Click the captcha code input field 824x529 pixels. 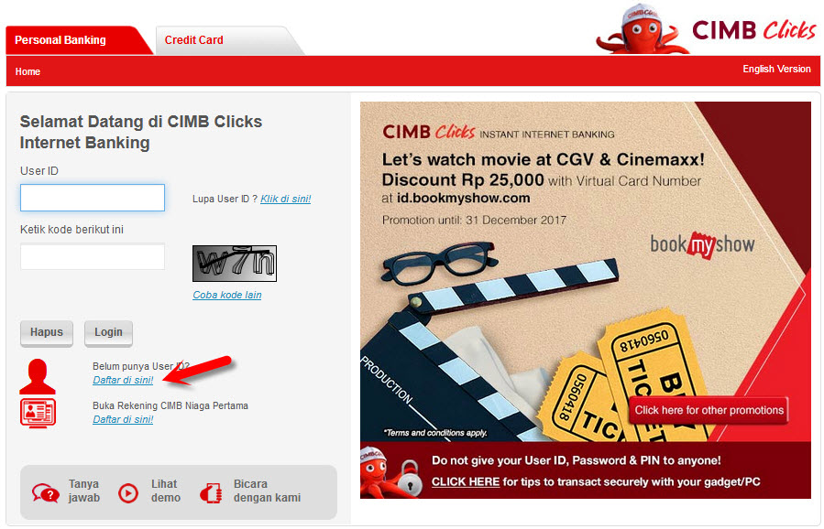pos(93,256)
